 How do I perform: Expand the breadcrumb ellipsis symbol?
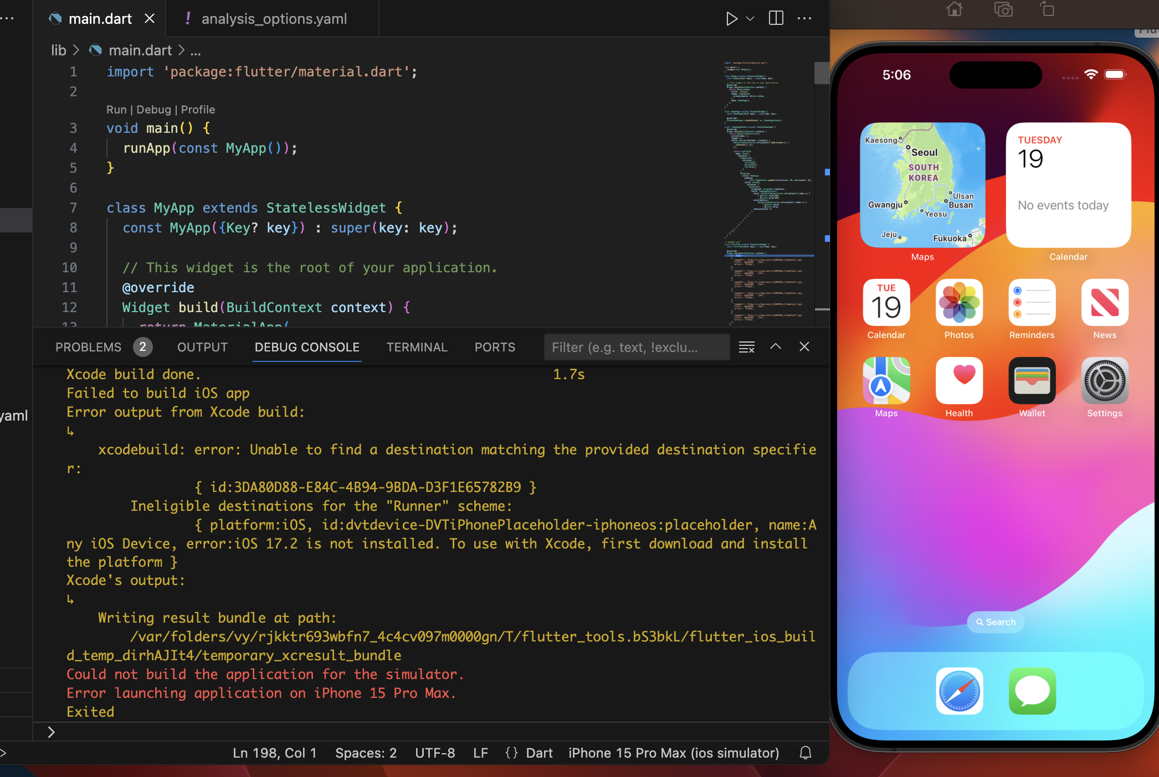coord(196,51)
